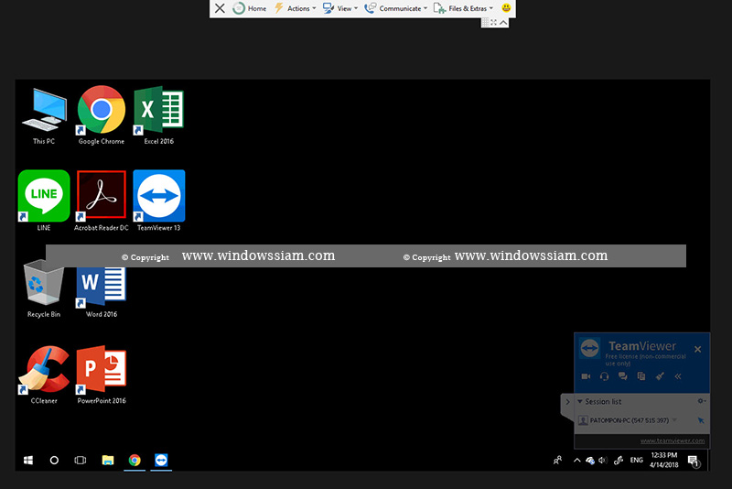Close the remote session with the X
This screenshot has height=489, width=732.
pyautogui.click(x=220, y=8)
